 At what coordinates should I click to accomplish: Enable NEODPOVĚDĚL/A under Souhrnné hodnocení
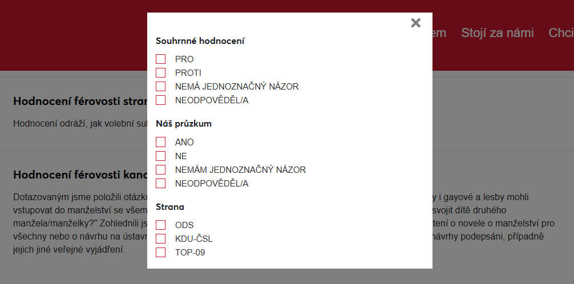(x=161, y=100)
